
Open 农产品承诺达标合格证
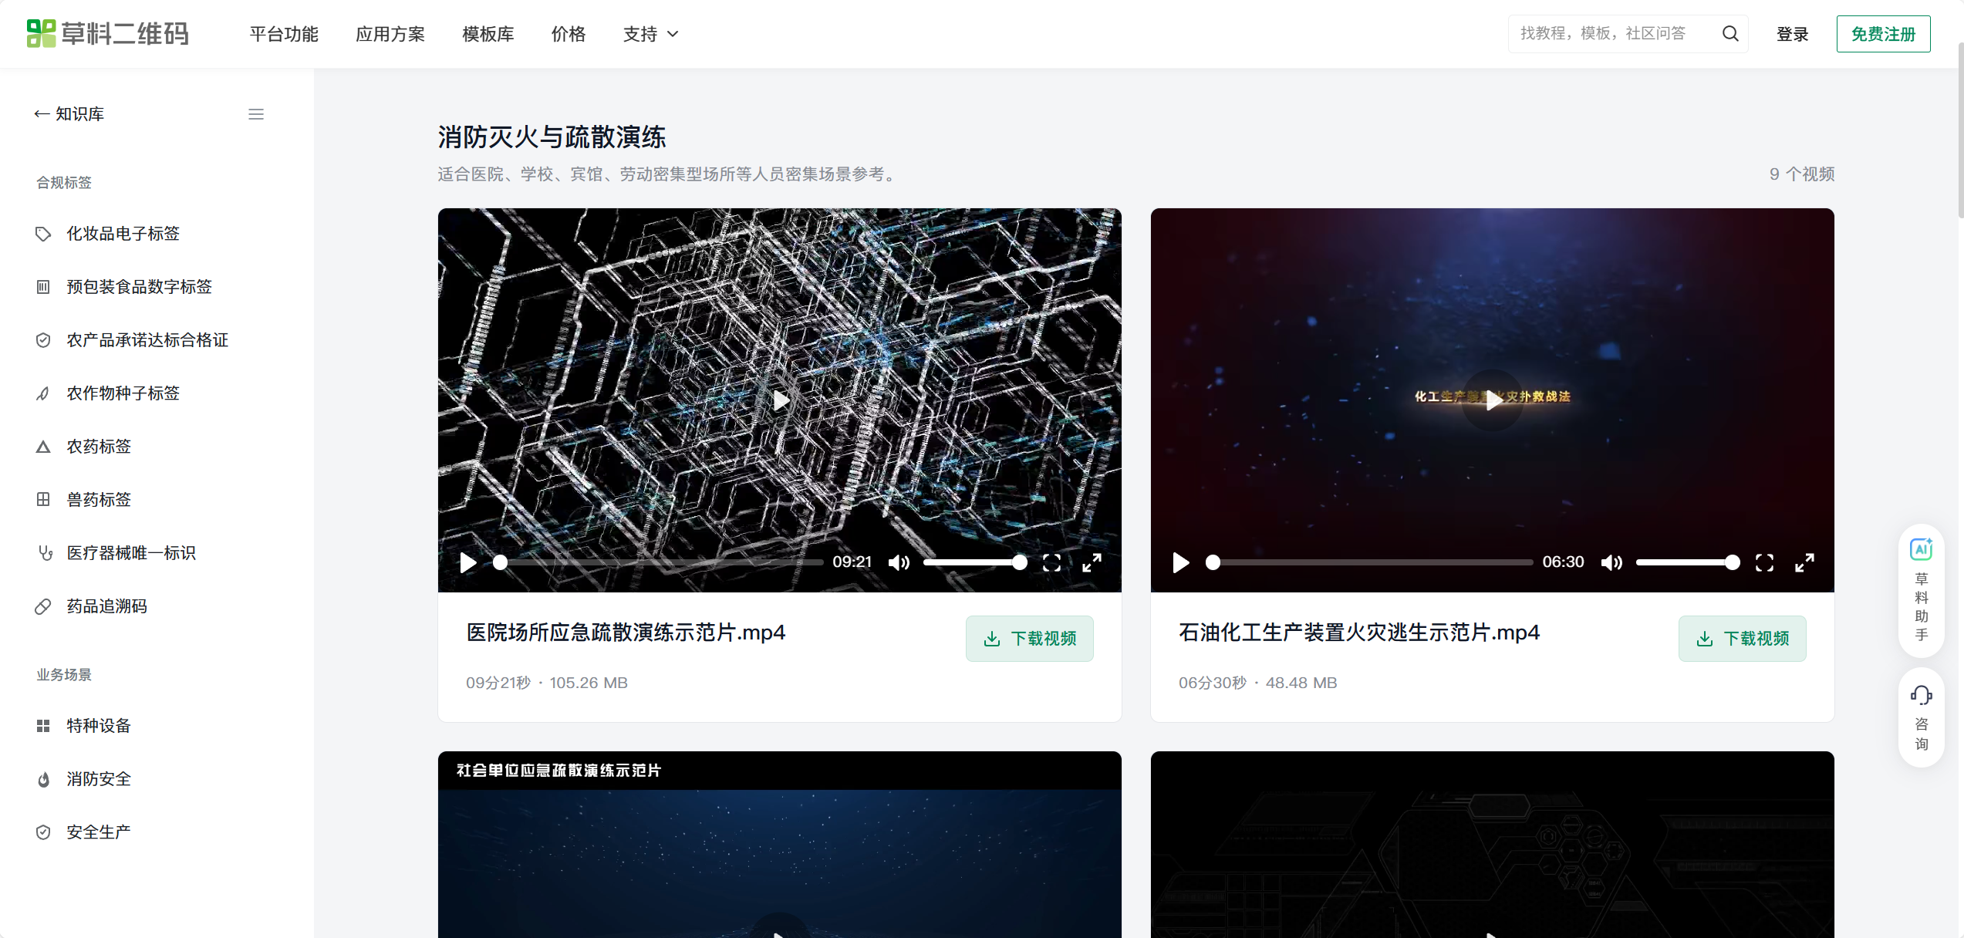[x=147, y=340]
